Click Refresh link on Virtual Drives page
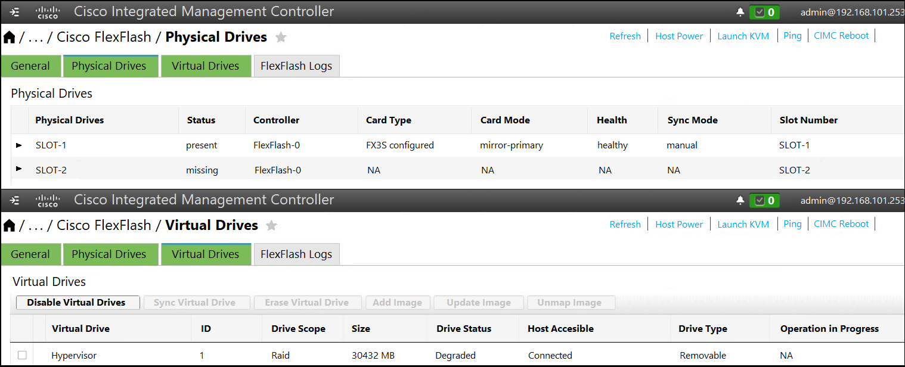The height and width of the screenshot is (367, 905). click(625, 224)
